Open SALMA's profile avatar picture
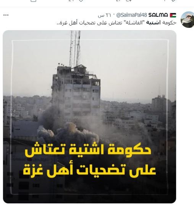Image resolution: width=194 pixels, height=206 pixels. pos(188,19)
